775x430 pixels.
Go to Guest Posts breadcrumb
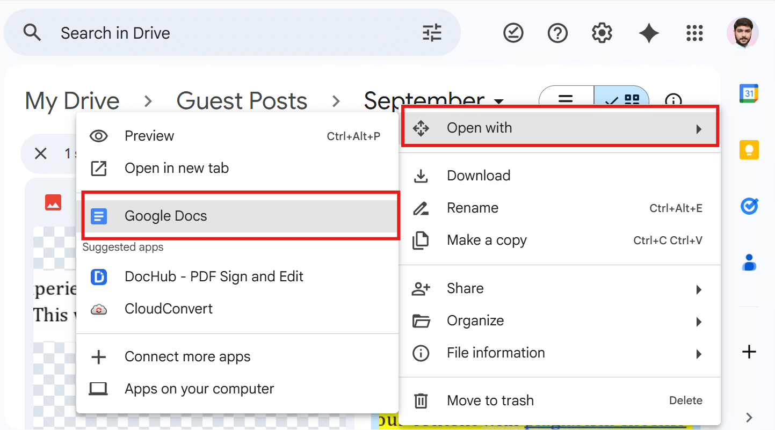[x=242, y=101]
